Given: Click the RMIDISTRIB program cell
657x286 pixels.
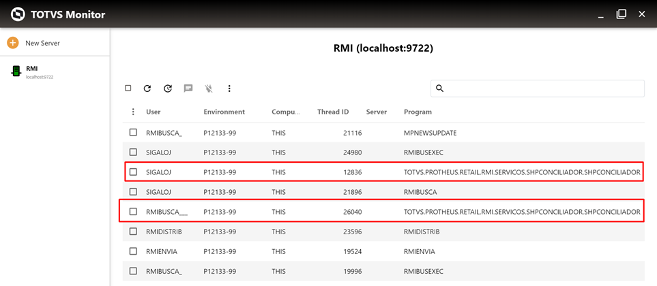Looking at the screenshot, I should point(422,232).
